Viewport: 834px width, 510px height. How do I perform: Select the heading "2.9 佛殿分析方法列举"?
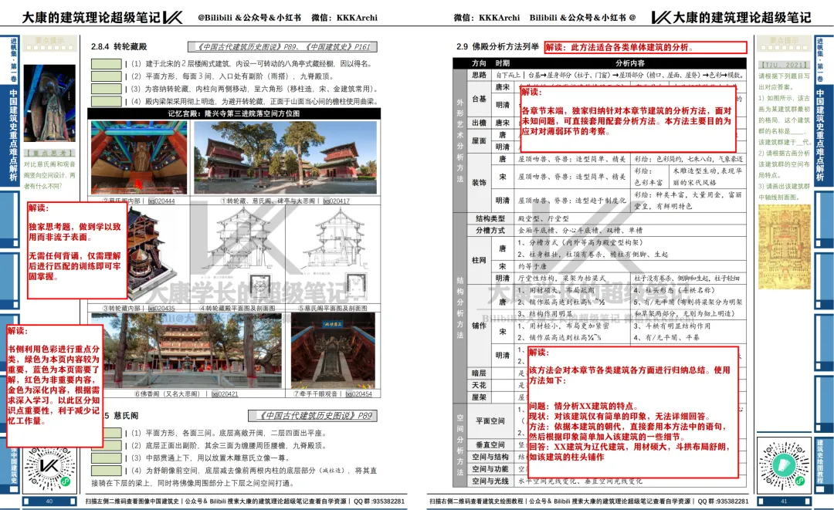coord(497,47)
